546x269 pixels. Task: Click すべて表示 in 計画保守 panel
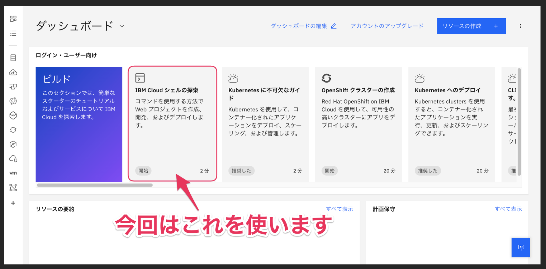pyautogui.click(x=508, y=209)
